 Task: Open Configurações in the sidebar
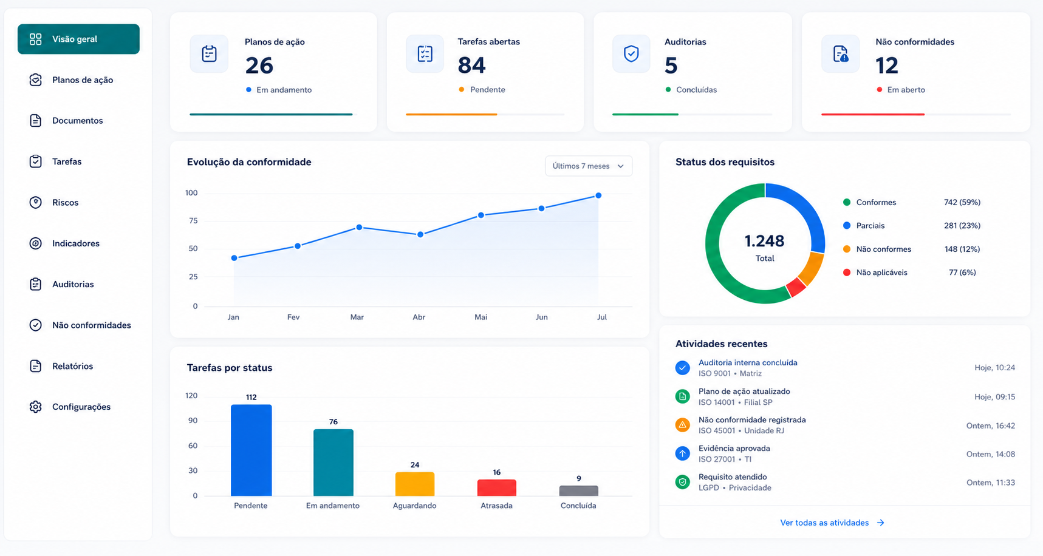pos(78,407)
